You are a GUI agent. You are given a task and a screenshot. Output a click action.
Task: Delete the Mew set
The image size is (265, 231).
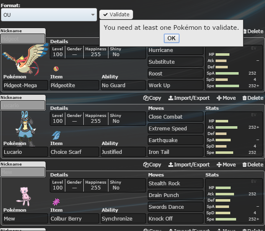[253, 165]
